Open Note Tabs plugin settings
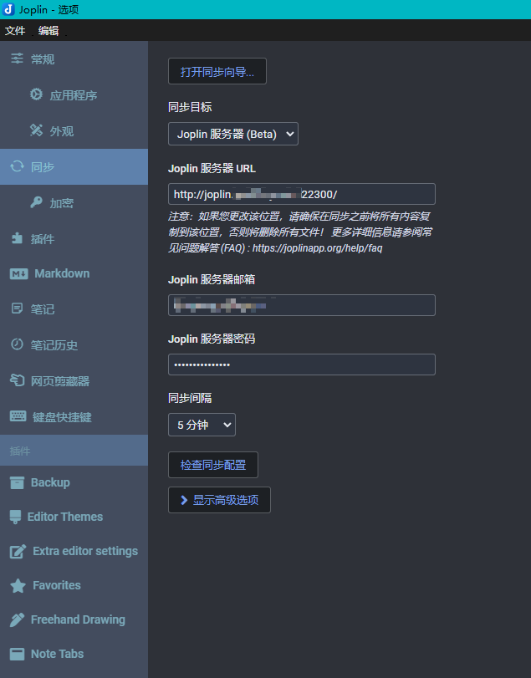This screenshot has width=531, height=678. [x=74, y=654]
